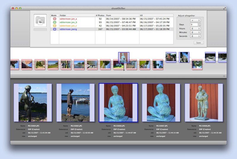Screen dimensions: 237x159
Task: Open the Hours dropdown
Action: [196, 28]
